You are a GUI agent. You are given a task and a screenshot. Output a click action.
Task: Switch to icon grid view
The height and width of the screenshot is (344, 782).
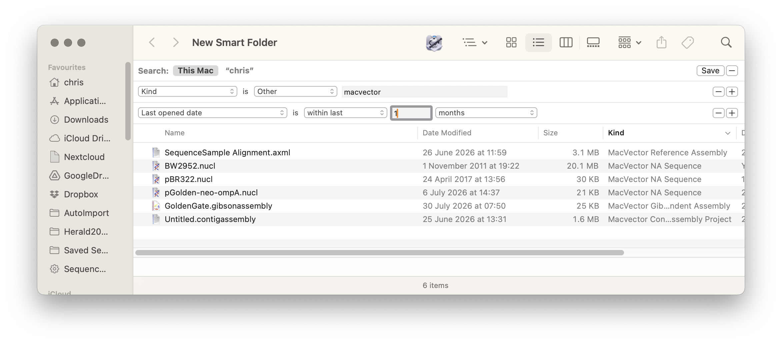(x=511, y=43)
